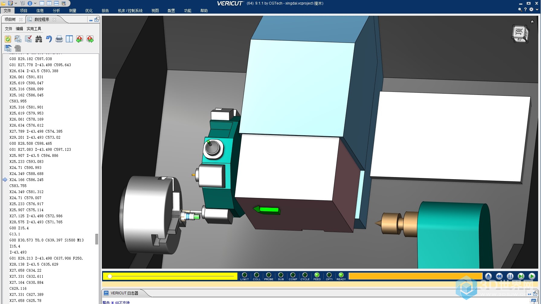Expand the info icon dropdown arrow
The height and width of the screenshot is (304, 541).
click(x=35, y=3)
